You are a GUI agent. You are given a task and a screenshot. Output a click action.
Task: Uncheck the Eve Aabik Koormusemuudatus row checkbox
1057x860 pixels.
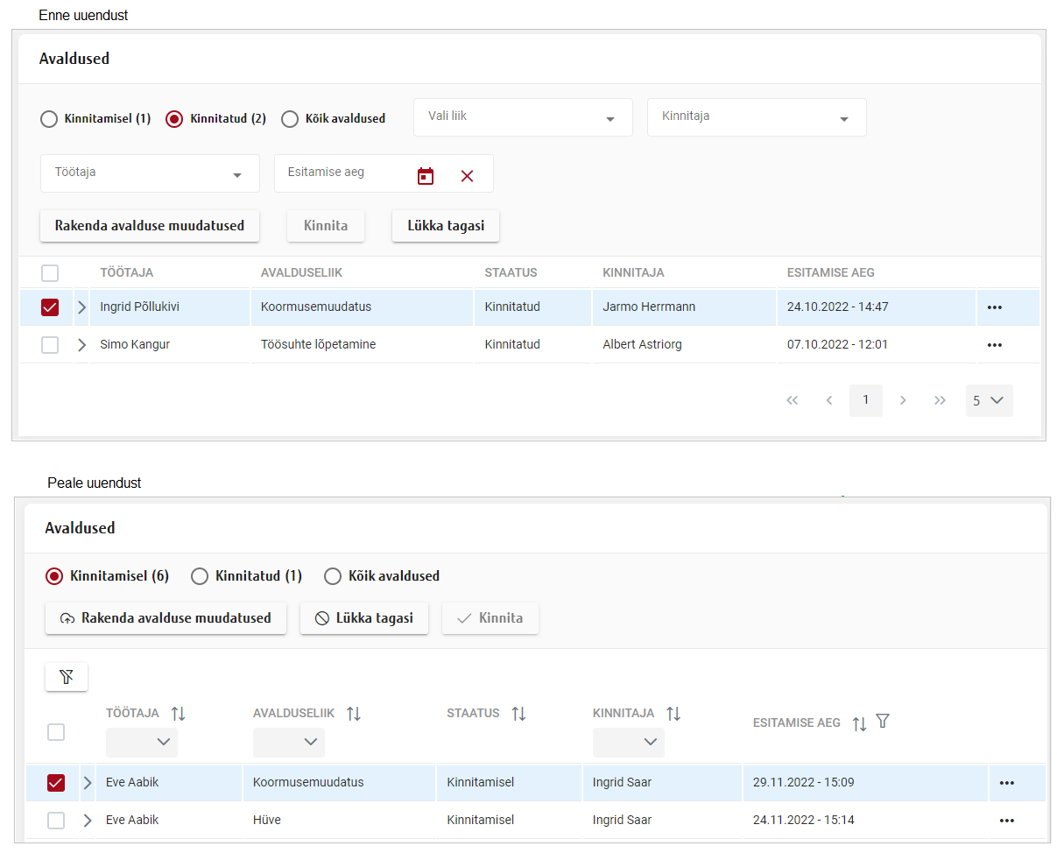point(56,783)
